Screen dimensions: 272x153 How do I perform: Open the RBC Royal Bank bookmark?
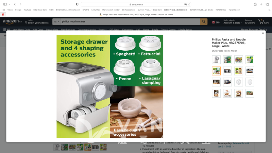coord(40,10)
